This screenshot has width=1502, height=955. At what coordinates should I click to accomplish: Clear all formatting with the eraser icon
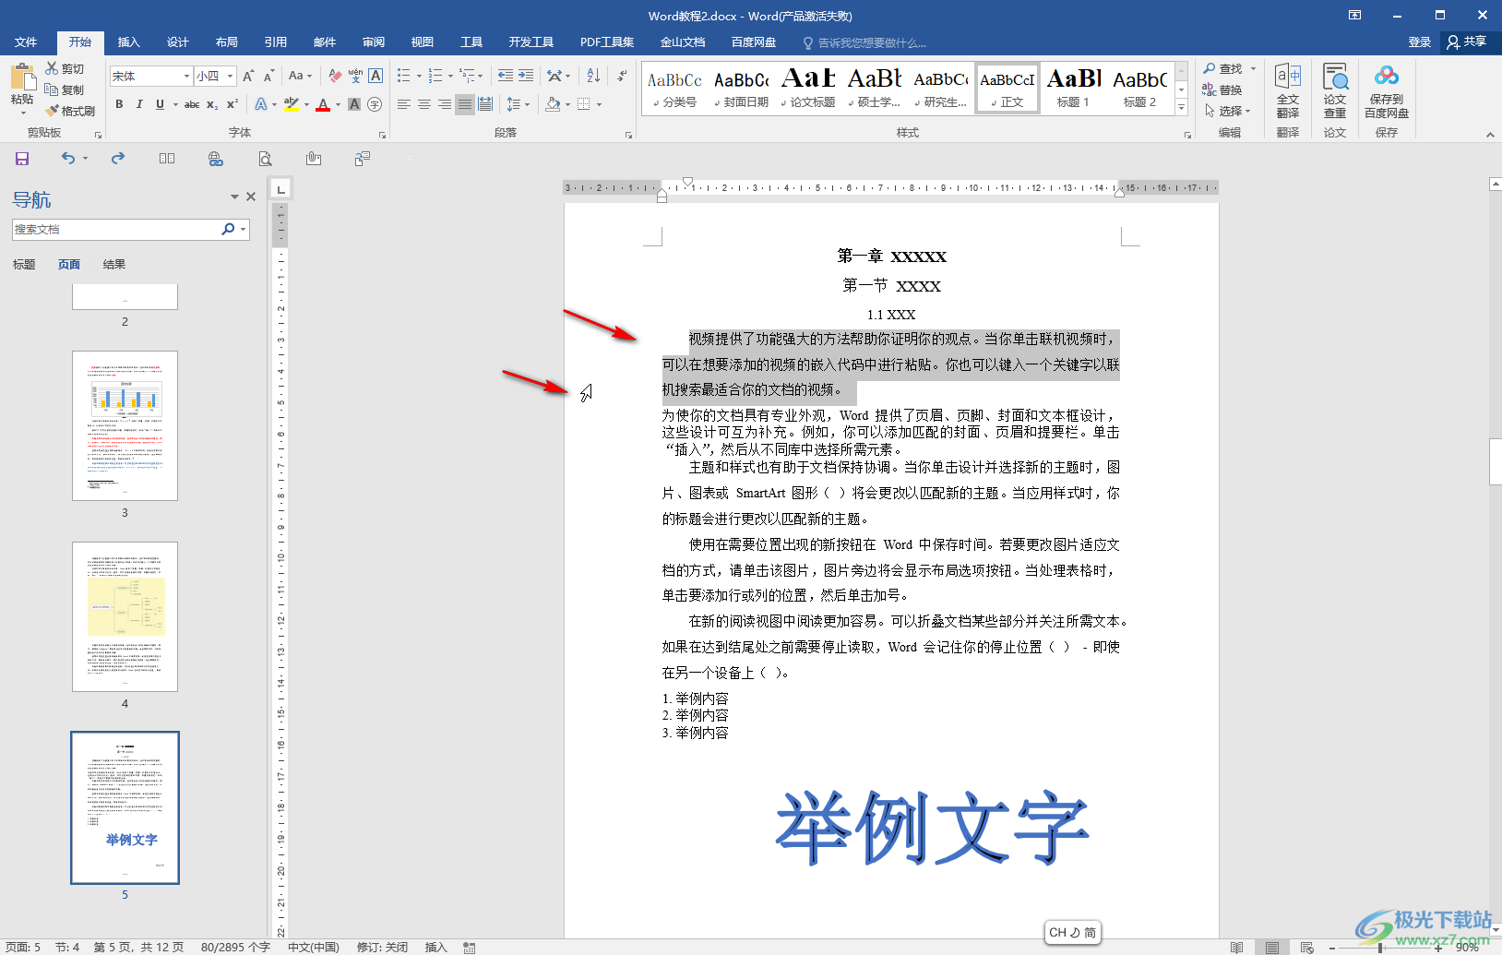point(335,76)
